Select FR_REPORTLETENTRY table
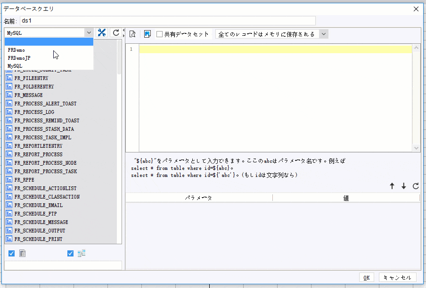Screen dimensions: 426x288 [x=38, y=145]
